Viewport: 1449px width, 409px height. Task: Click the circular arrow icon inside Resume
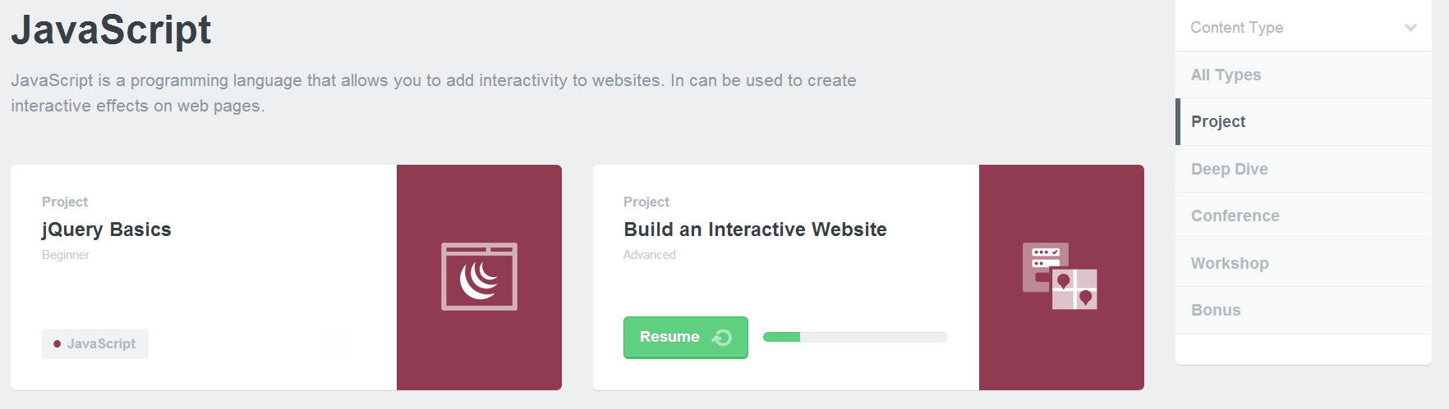722,338
